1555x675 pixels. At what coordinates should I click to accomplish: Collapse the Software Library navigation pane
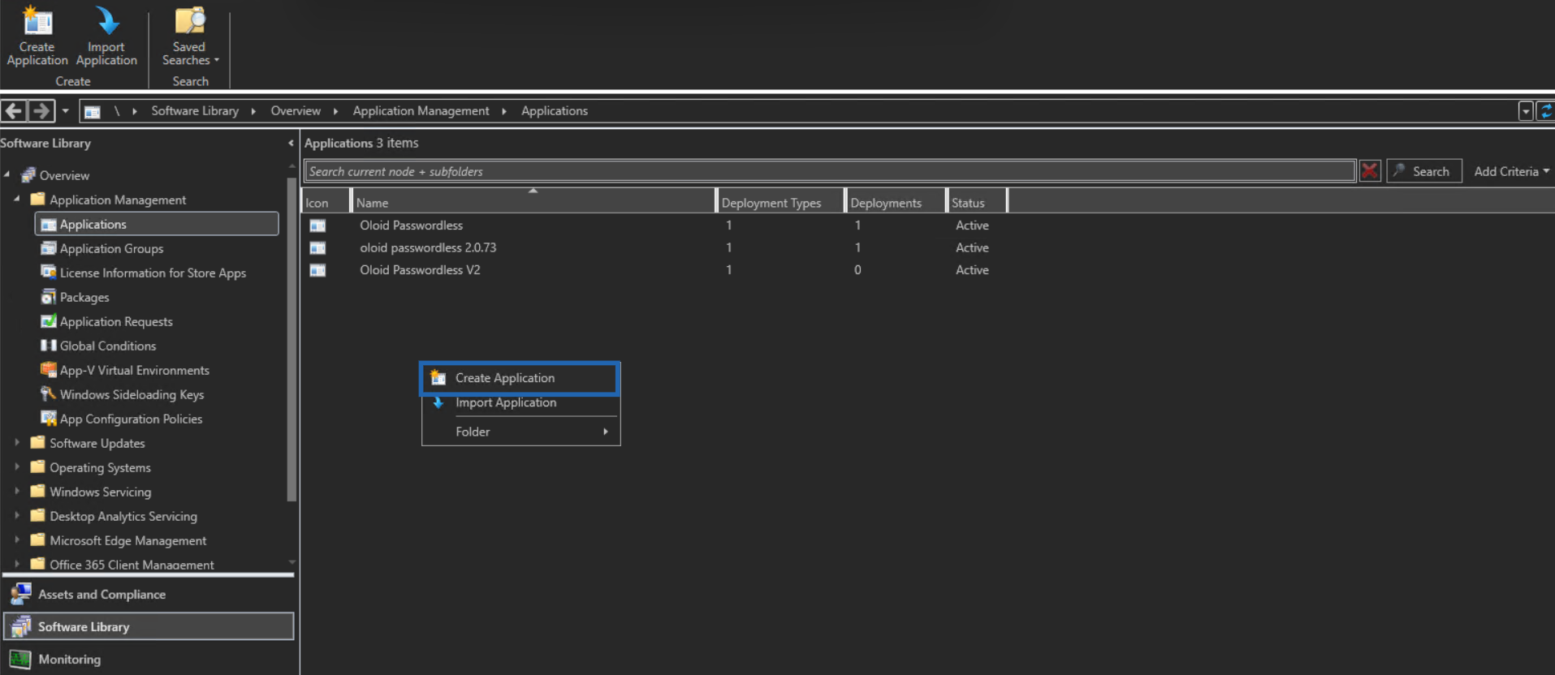[291, 143]
